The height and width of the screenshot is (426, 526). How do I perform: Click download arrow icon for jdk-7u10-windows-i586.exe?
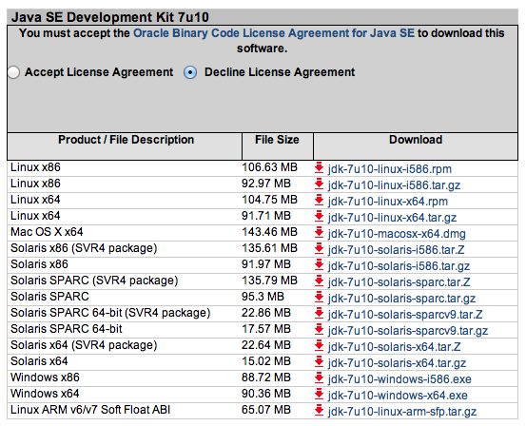[319, 378]
